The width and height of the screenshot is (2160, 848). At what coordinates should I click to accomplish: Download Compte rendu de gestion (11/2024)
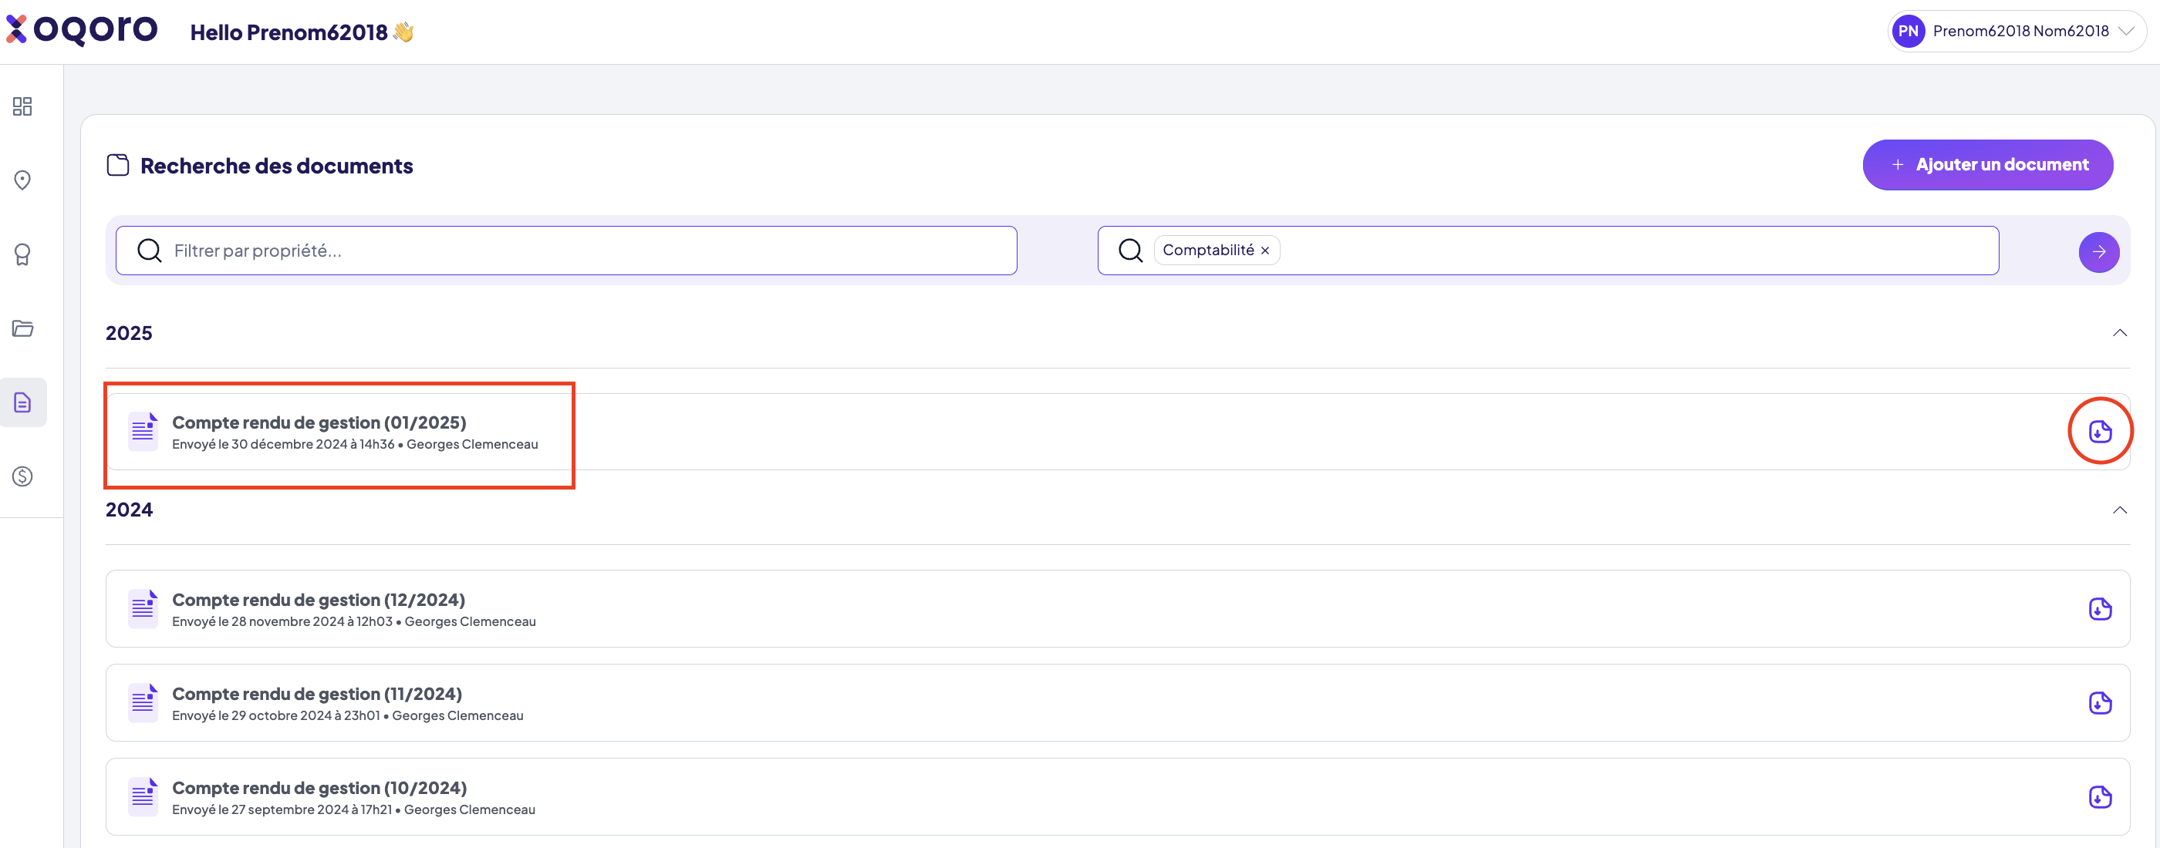(x=2100, y=703)
